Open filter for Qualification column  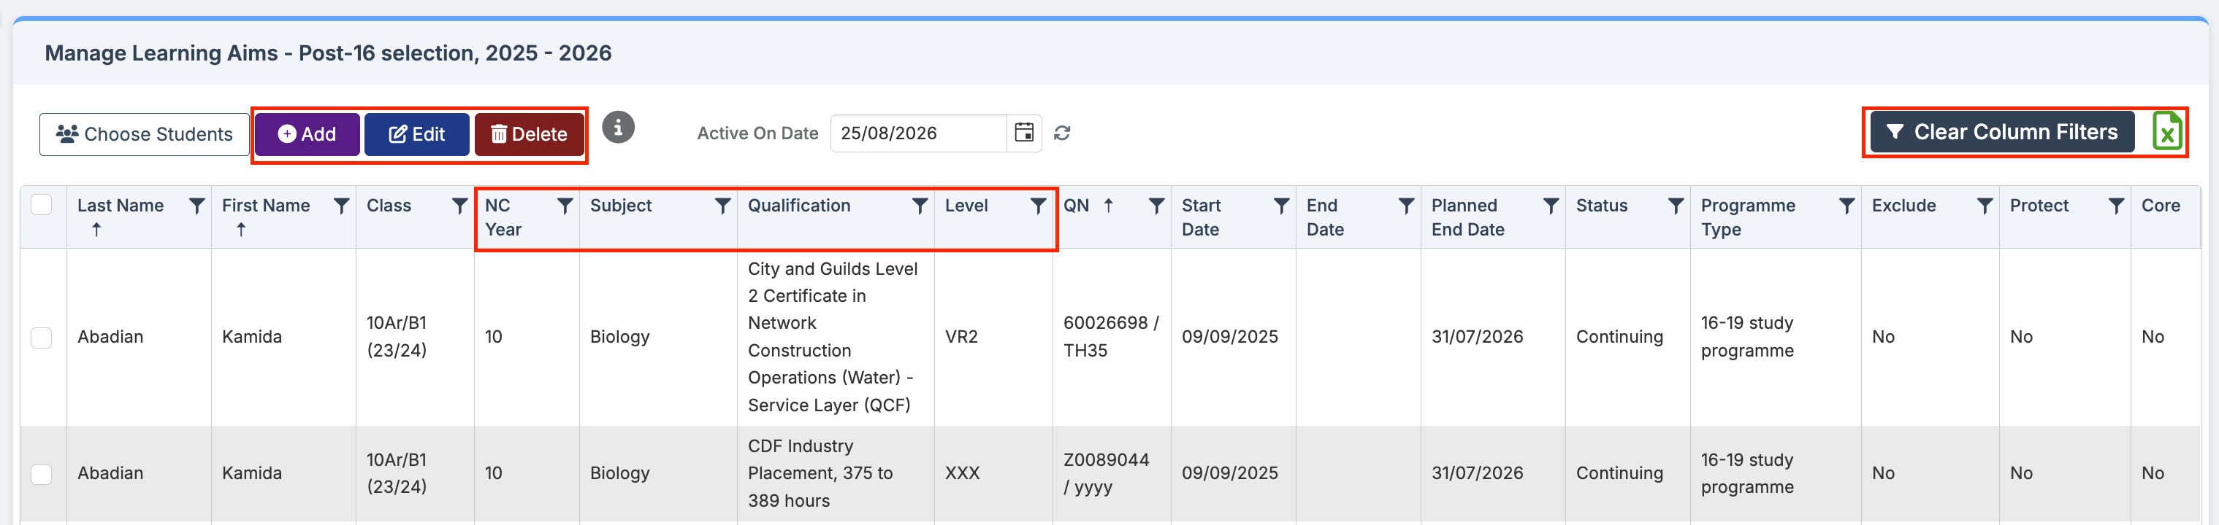920,206
